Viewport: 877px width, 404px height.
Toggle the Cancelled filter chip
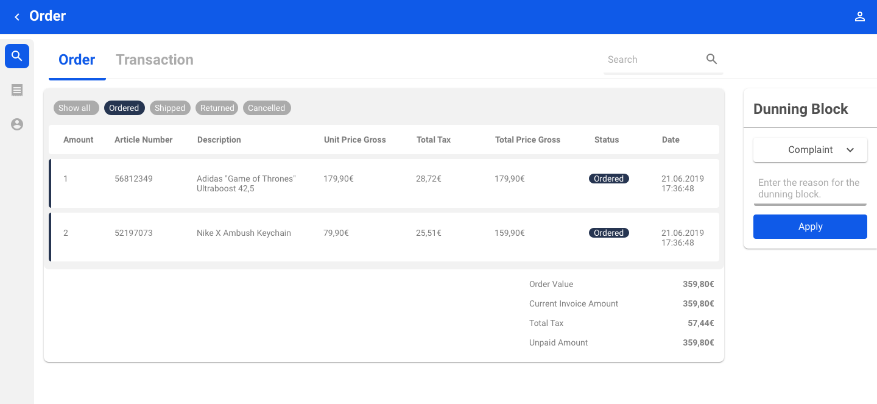[267, 108]
